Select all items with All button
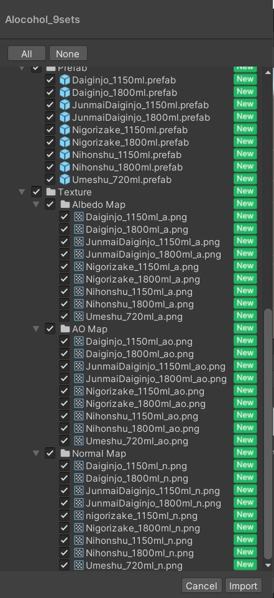The width and height of the screenshot is (274, 598). coord(27,54)
